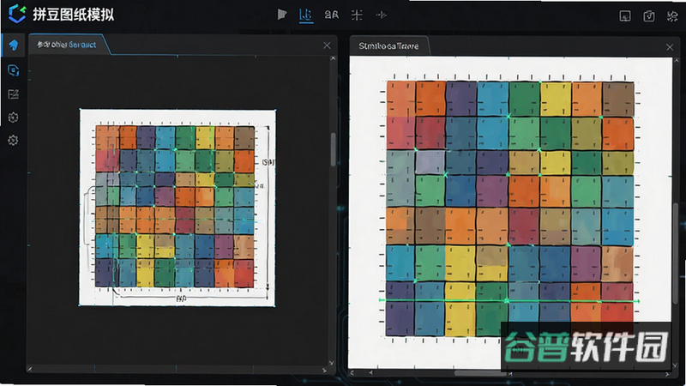This screenshot has height=386, width=686.
Task: Close the right preview panel
Action: pos(670,47)
